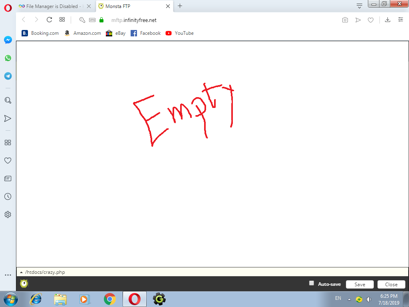
Task: Open the Opera tab list menu dropdown
Action: click(x=359, y=6)
